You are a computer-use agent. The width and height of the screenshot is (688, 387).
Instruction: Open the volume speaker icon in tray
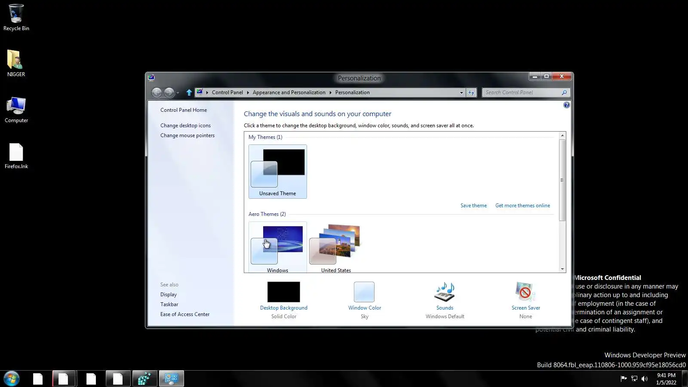[x=644, y=379]
